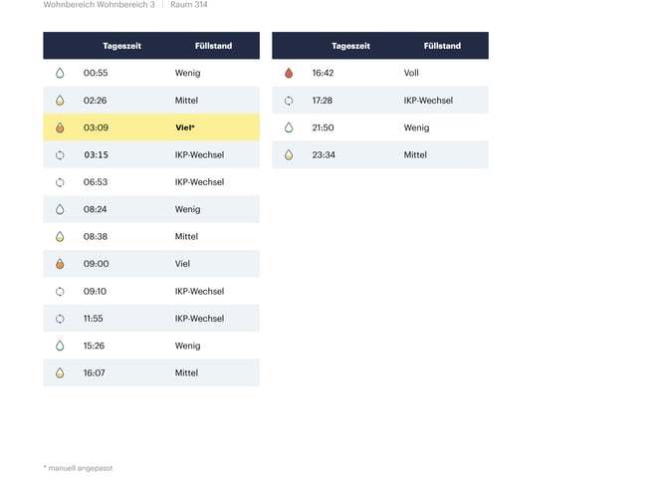The image size is (667, 480).
Task: Select the highlighted Viel* entry
Action: coord(151,127)
